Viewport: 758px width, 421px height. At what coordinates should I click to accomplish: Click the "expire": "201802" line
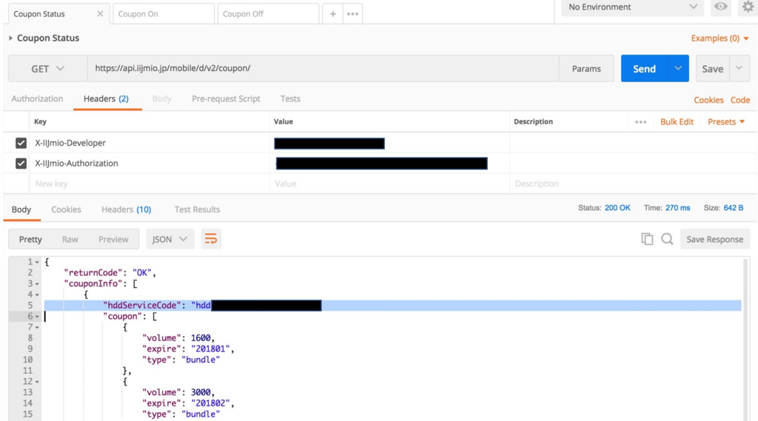pos(188,403)
